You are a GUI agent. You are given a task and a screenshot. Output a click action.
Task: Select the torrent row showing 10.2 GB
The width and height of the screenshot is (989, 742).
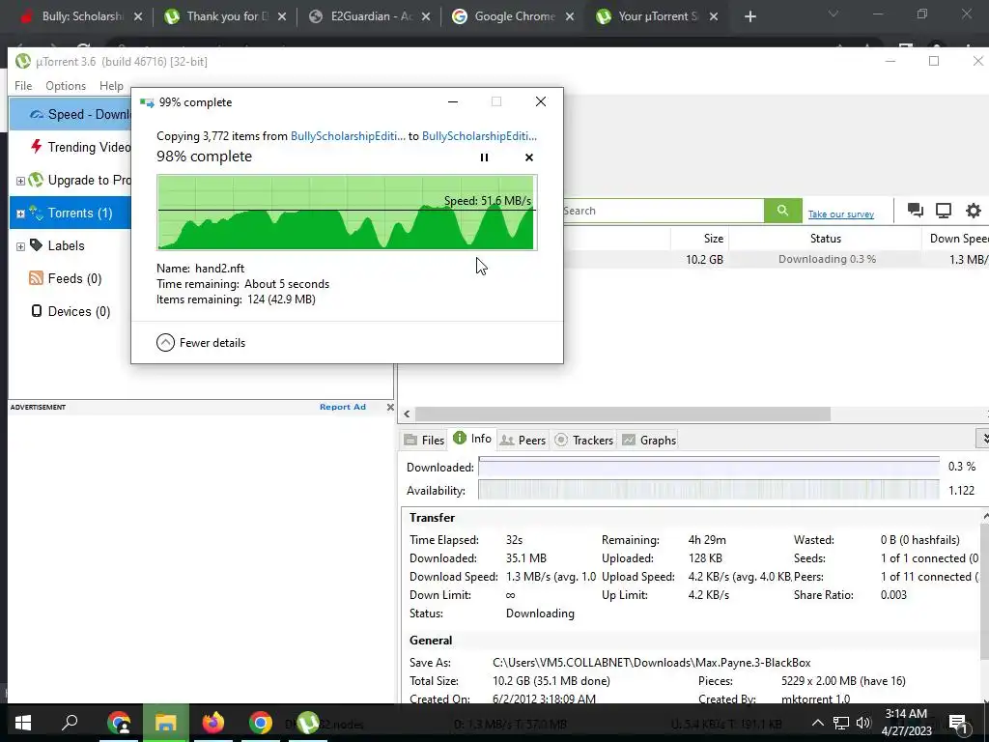click(x=776, y=259)
